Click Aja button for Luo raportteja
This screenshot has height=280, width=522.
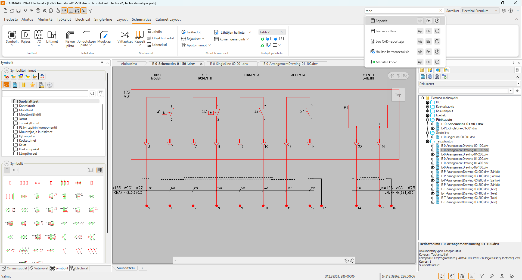coord(420,31)
